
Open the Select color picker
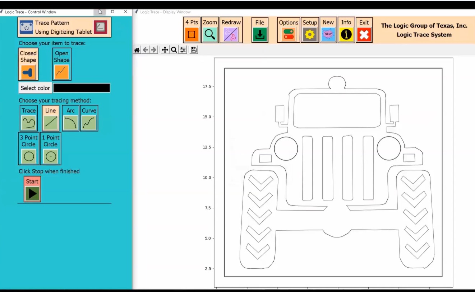(x=35, y=88)
